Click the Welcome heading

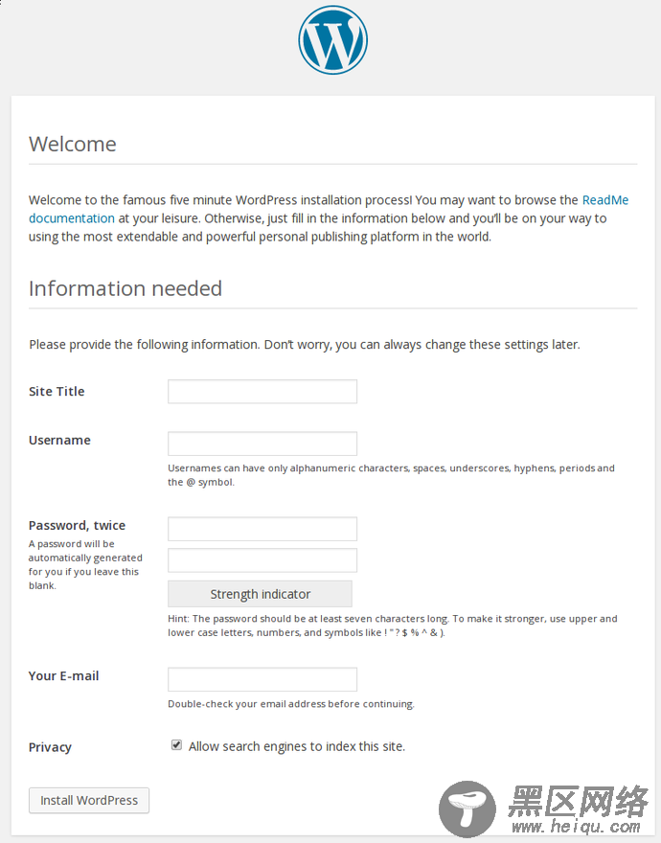coord(73,144)
